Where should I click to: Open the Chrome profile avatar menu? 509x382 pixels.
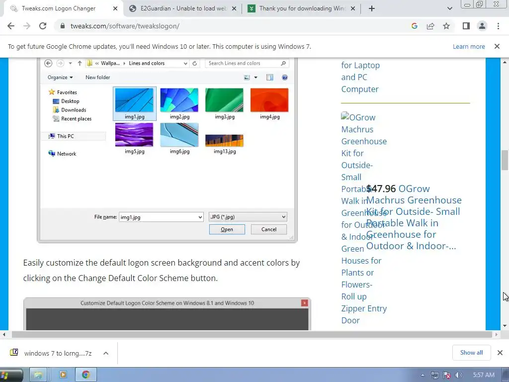coord(482,26)
